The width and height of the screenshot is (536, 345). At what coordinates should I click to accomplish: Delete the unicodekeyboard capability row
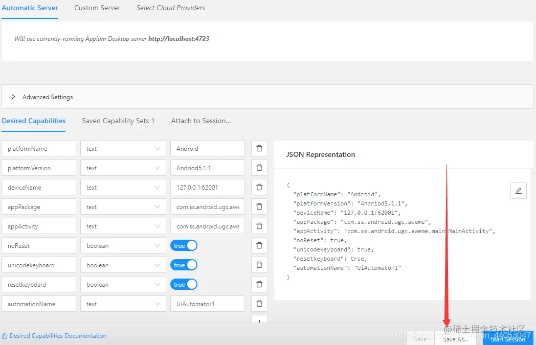[259, 265]
